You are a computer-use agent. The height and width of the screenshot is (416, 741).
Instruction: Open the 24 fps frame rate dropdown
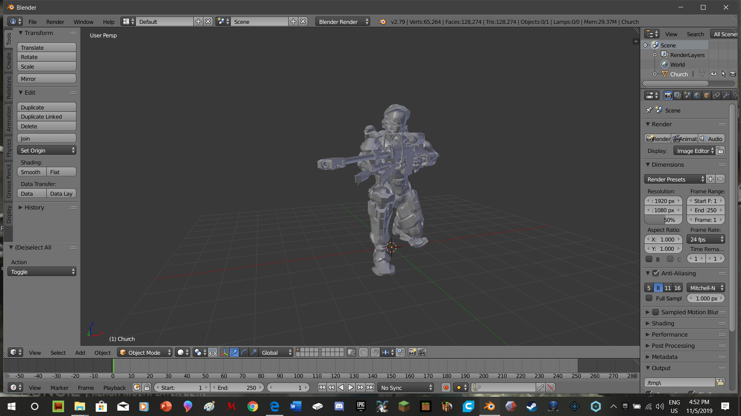tap(706, 239)
